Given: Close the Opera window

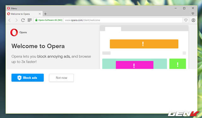Looking at the screenshot, I should pos(193,8).
